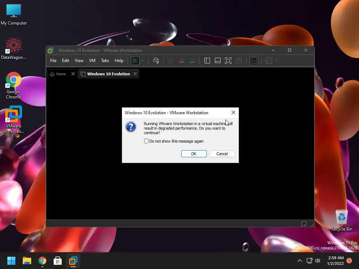Close the Home tab
Screen dimensions: 359x269
coord(73,74)
